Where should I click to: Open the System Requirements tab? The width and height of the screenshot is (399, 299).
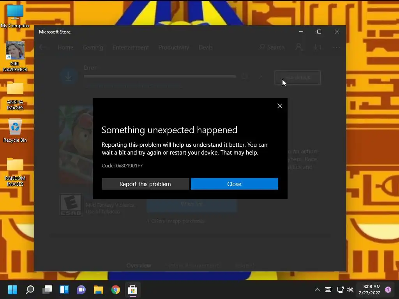192,266
